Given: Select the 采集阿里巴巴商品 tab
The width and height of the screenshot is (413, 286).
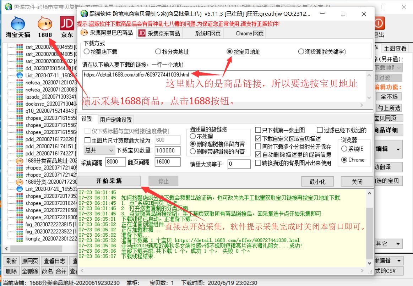Looking at the screenshot, I should pyautogui.click(x=107, y=33).
